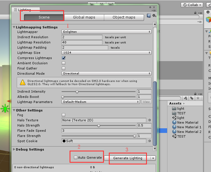
Task: Click the warning icon in Directional message
Action: [x=23, y=83]
